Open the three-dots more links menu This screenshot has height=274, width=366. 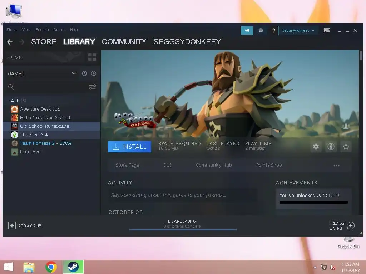337,166
